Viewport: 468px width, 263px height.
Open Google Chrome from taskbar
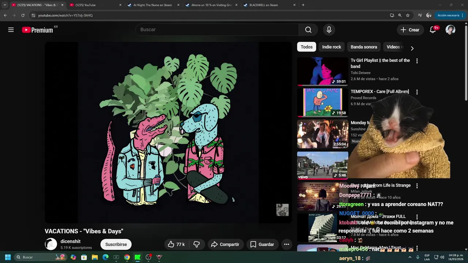[127, 257]
